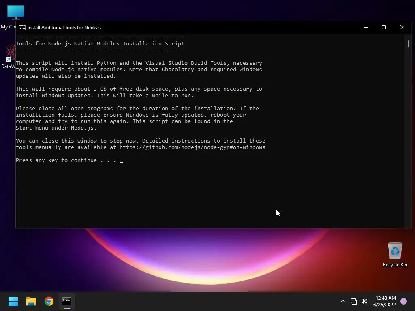Open the notification badge in tray
The image size is (415, 311).
[x=404, y=301]
